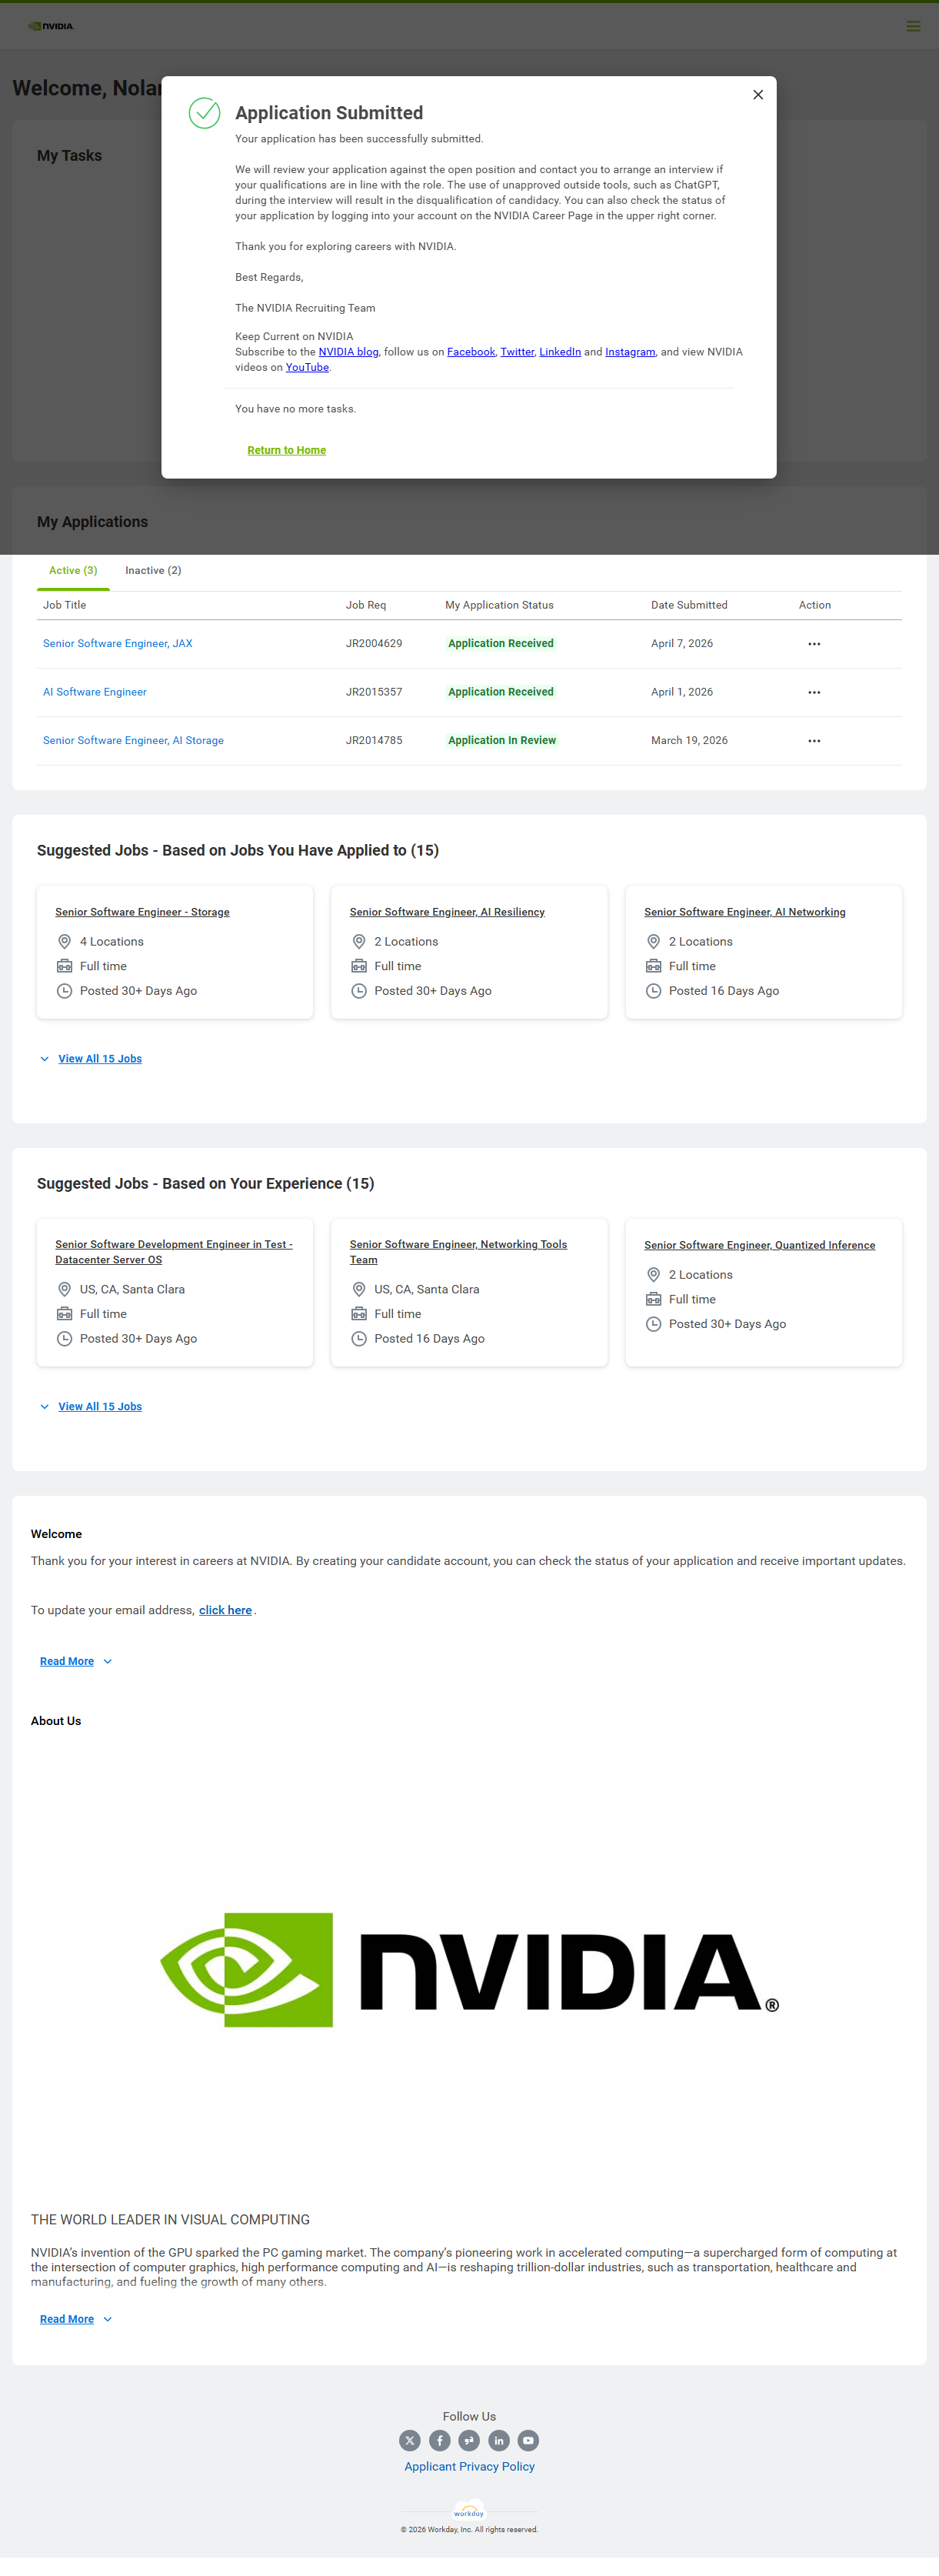Screen dimensions: 939x2576
Task: Open action menu for Senior Software Engineer, AI Storage
Action: click(x=814, y=741)
